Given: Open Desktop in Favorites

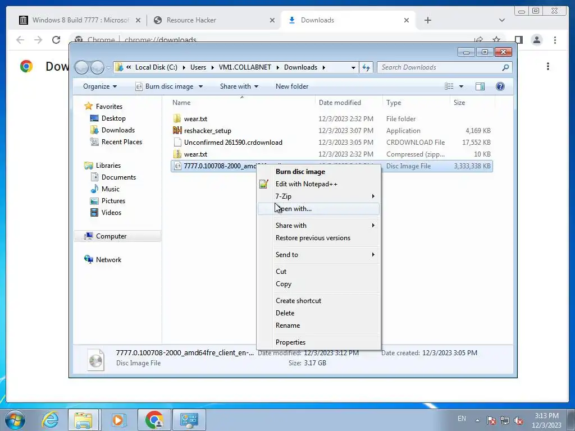Looking at the screenshot, I should coord(113,118).
